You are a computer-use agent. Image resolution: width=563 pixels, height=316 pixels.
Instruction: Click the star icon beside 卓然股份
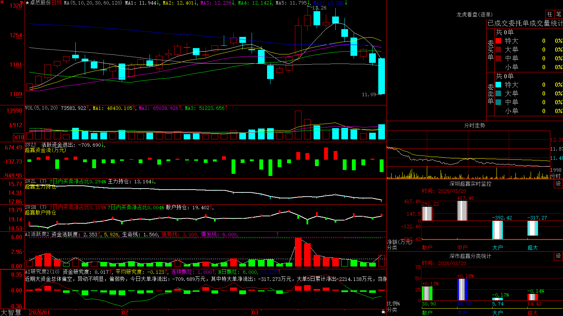point(27,3)
